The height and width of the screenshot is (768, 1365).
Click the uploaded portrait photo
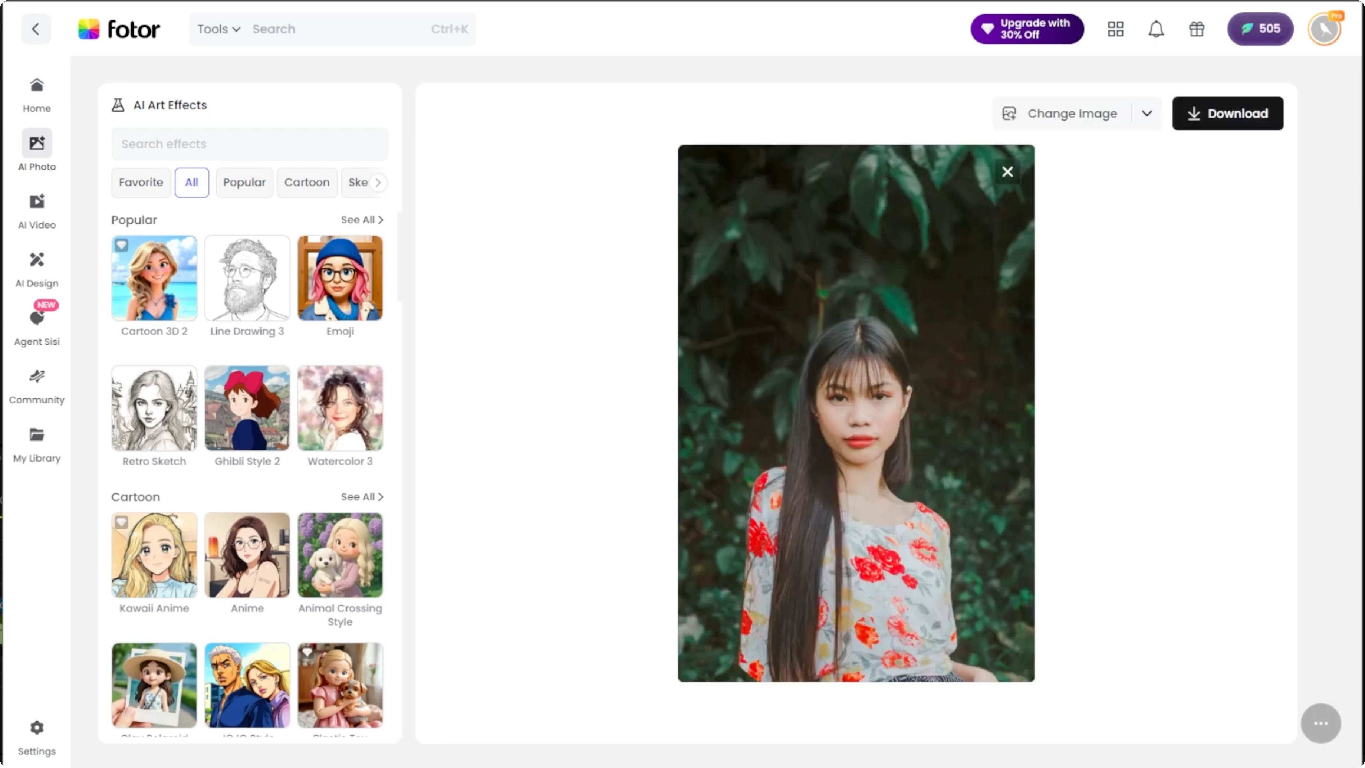[856, 413]
